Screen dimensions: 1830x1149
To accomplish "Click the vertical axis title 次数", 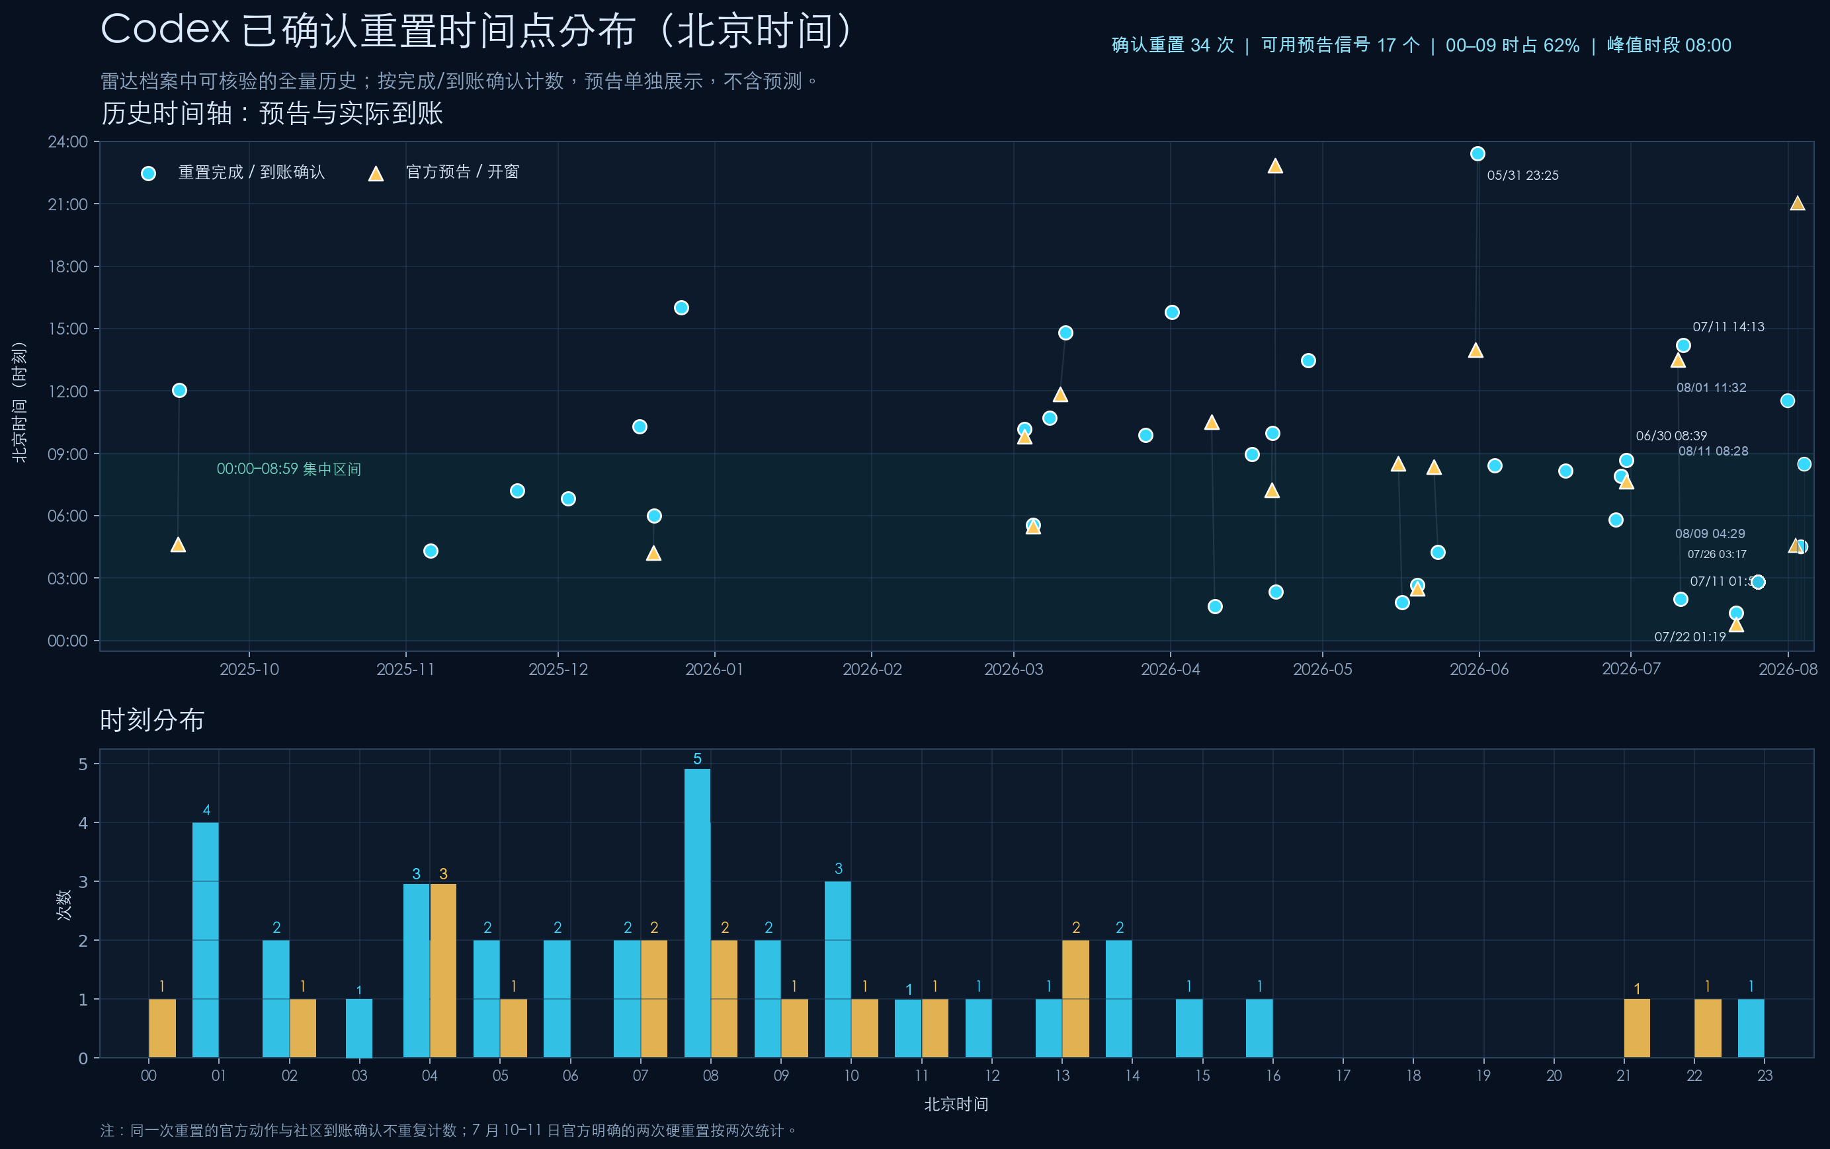I will 64,904.
